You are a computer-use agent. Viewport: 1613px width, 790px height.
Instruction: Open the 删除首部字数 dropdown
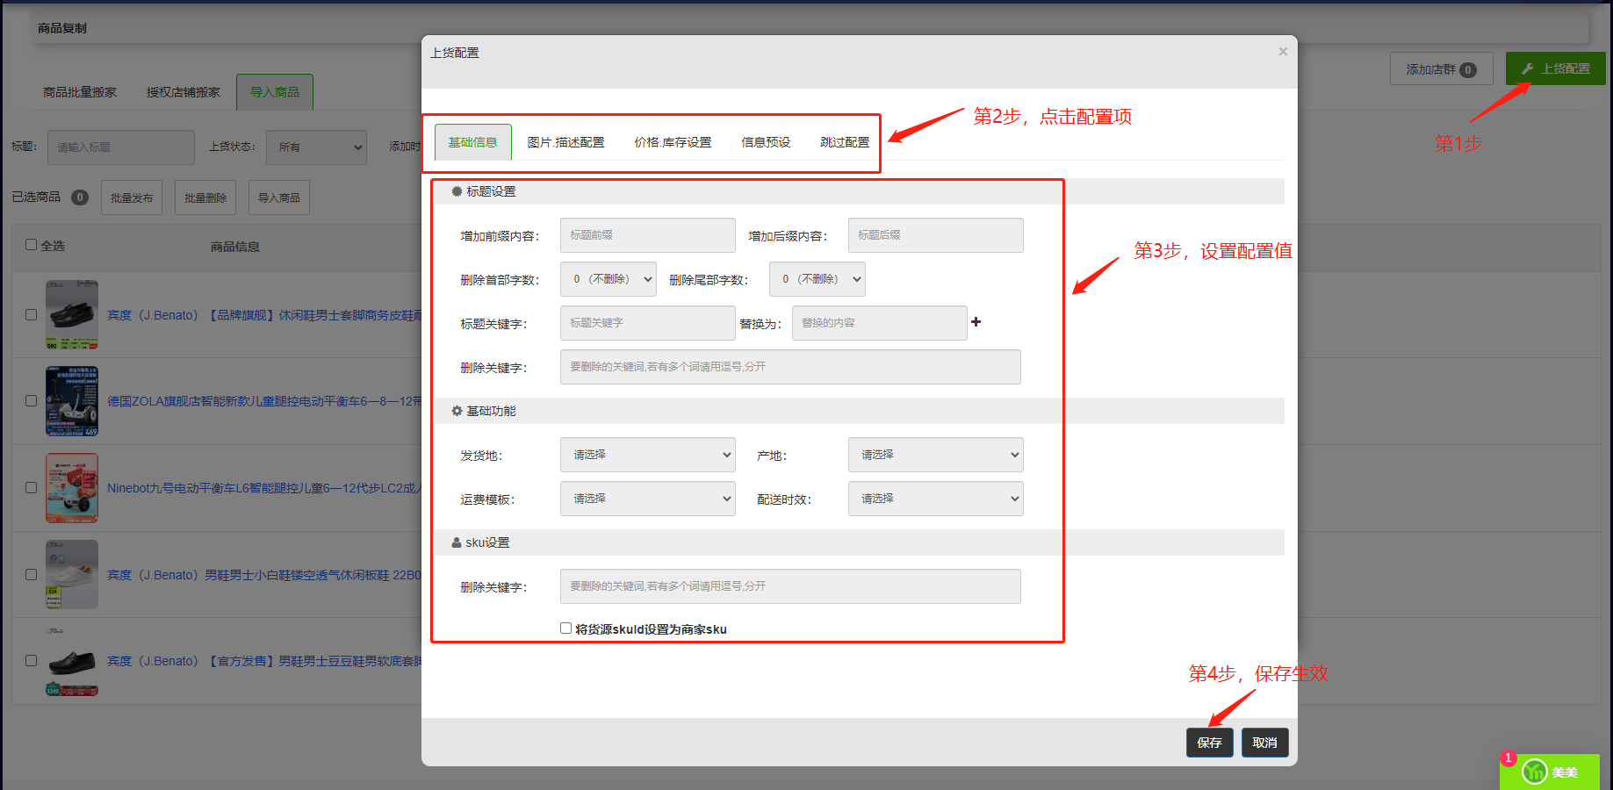[x=608, y=279]
